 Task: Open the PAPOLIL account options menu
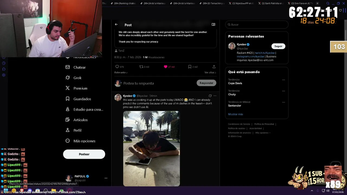click(106, 178)
